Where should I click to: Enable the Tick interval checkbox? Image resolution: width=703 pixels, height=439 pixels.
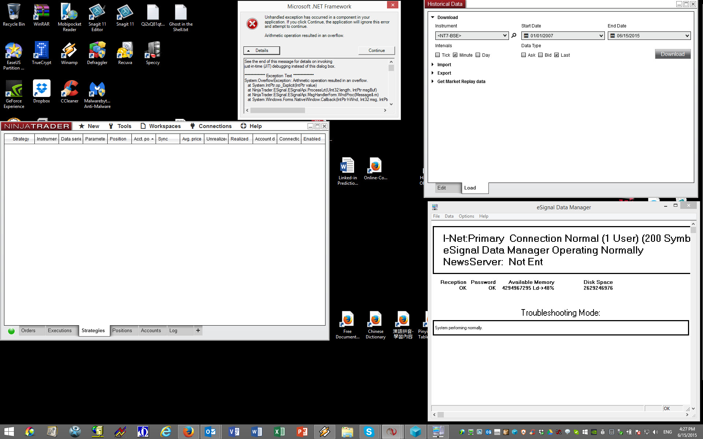click(438, 55)
